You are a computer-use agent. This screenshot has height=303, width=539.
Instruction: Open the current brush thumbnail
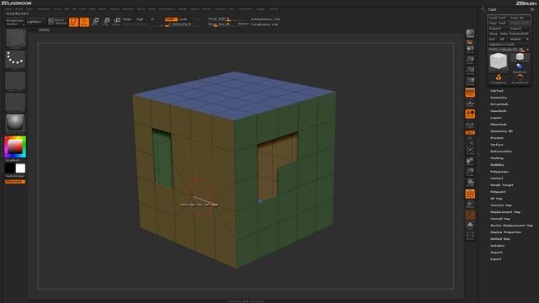15,38
